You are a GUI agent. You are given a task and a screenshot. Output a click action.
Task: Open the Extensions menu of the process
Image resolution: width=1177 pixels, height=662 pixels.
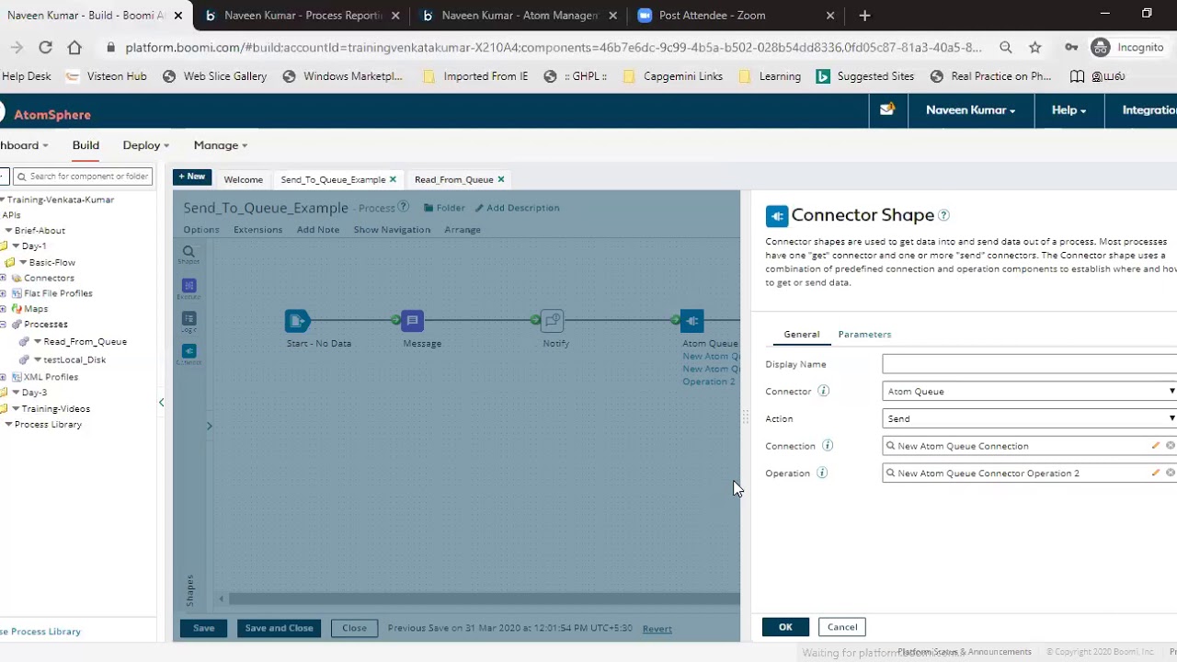[257, 230]
